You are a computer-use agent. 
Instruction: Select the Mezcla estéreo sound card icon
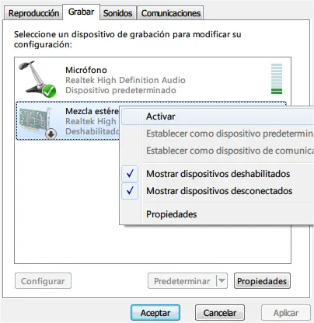click(x=37, y=123)
